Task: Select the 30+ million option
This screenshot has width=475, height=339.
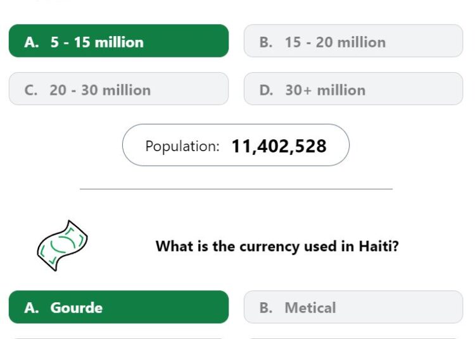Action: [353, 89]
